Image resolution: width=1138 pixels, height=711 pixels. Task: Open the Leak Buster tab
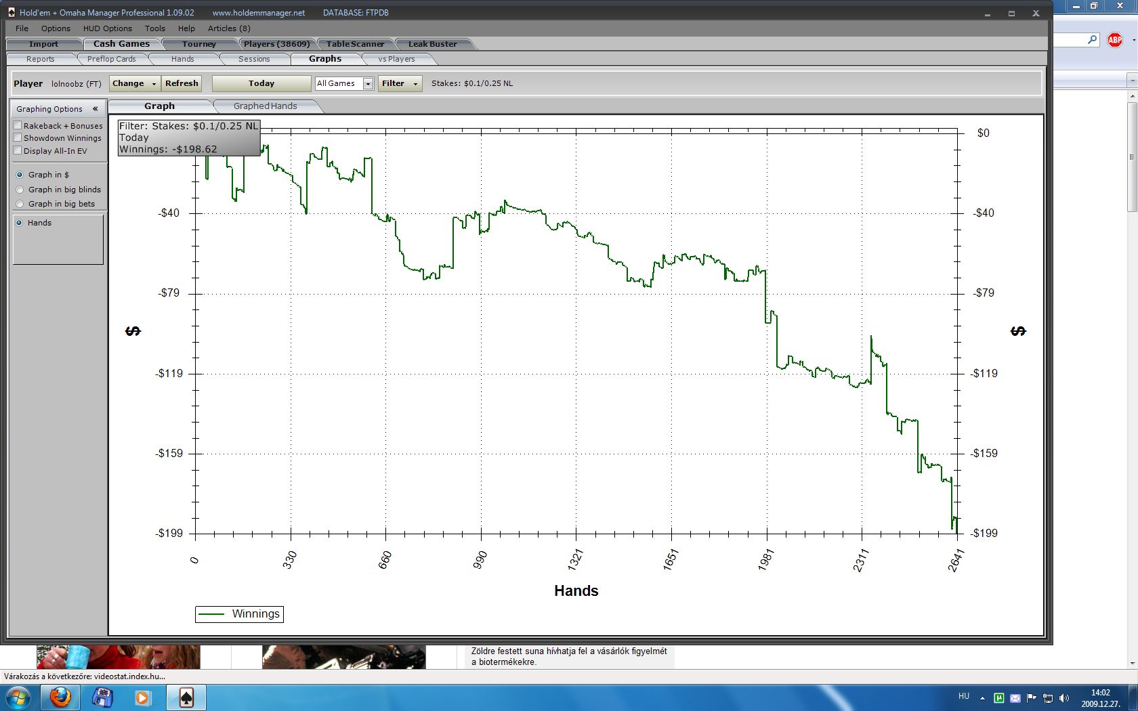[x=432, y=44]
